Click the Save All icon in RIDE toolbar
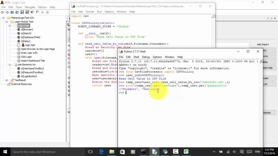 (27, 12)
